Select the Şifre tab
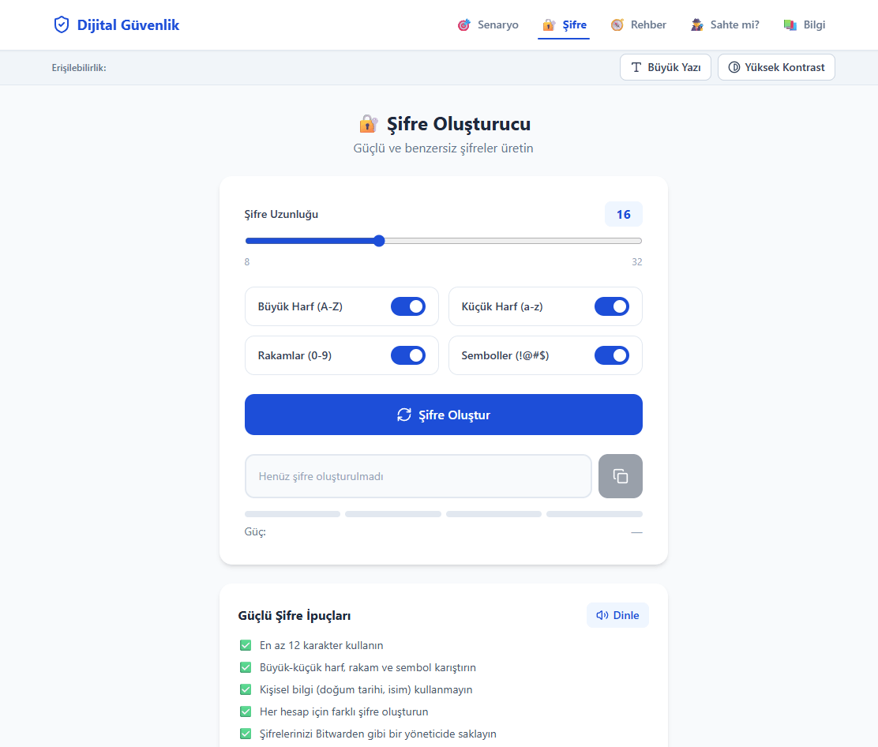The width and height of the screenshot is (878, 747). (564, 24)
